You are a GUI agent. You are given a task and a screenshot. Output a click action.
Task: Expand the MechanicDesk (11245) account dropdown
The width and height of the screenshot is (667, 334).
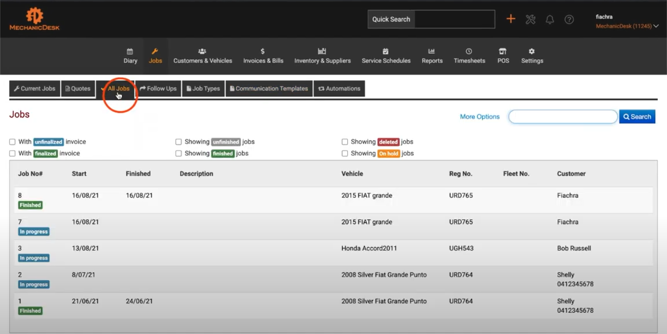pyautogui.click(x=627, y=26)
